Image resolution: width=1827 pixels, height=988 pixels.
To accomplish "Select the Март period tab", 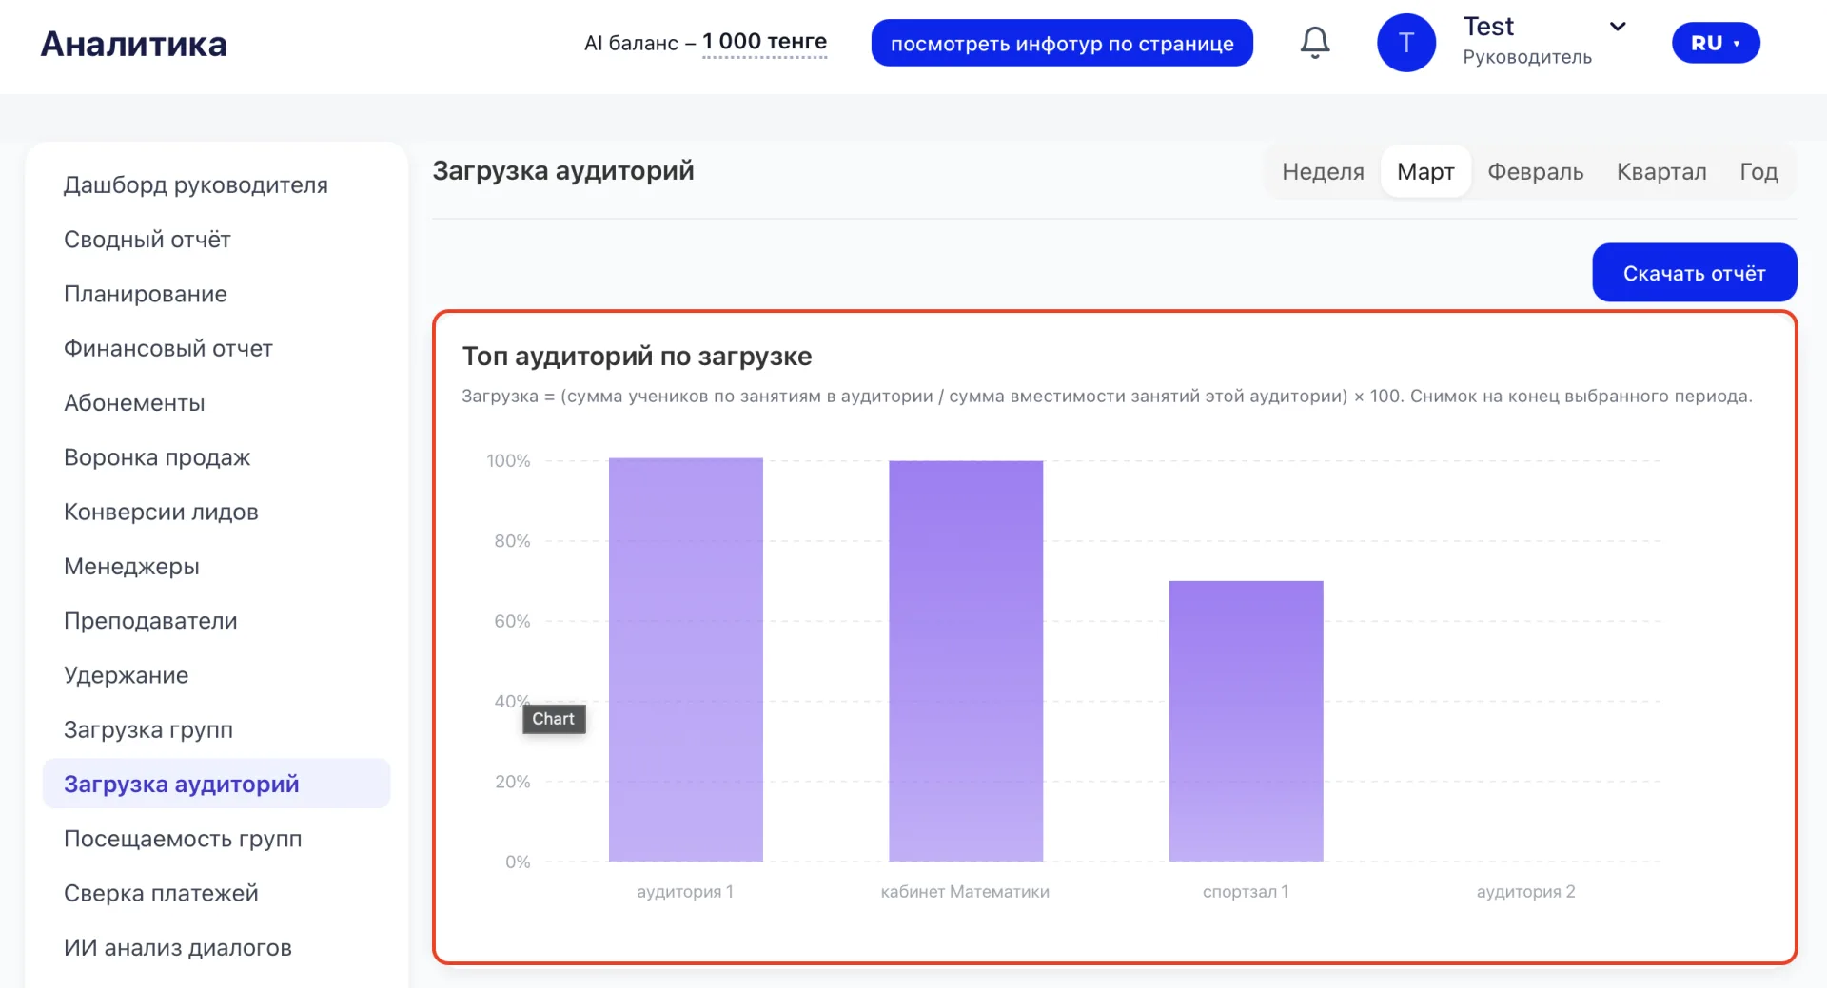I will (1425, 171).
